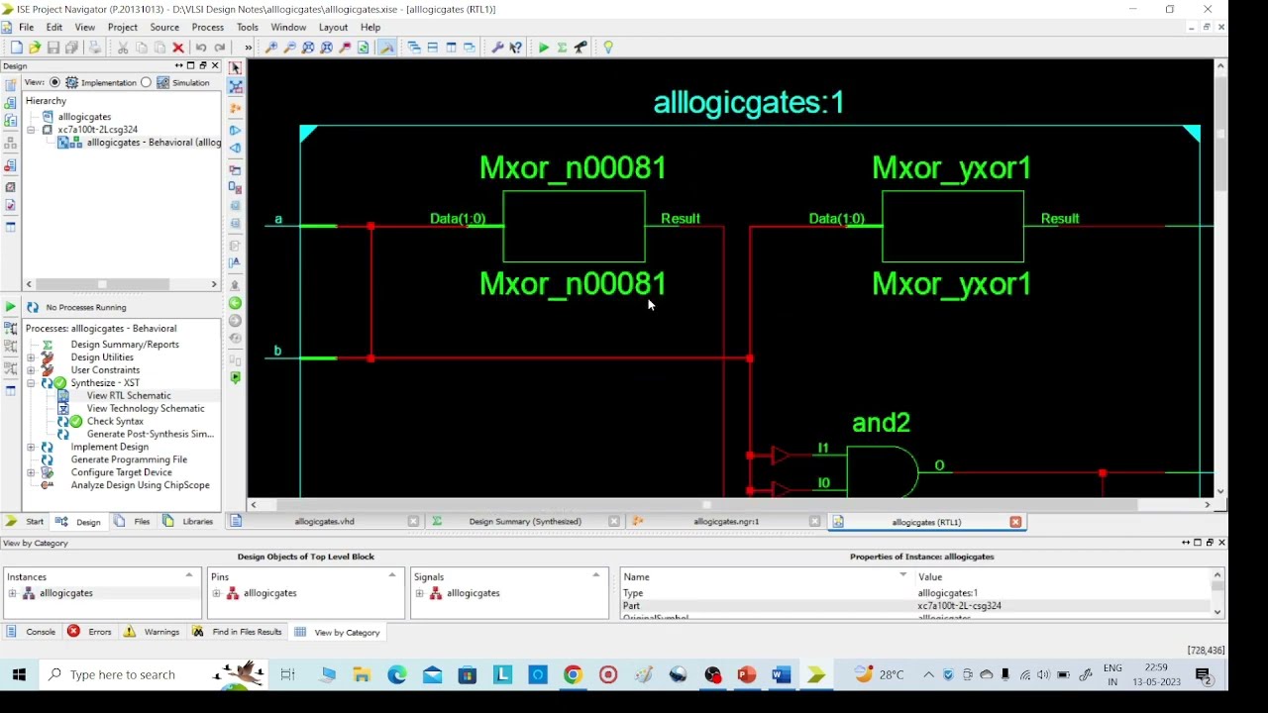Open the Project menu

coord(123,27)
